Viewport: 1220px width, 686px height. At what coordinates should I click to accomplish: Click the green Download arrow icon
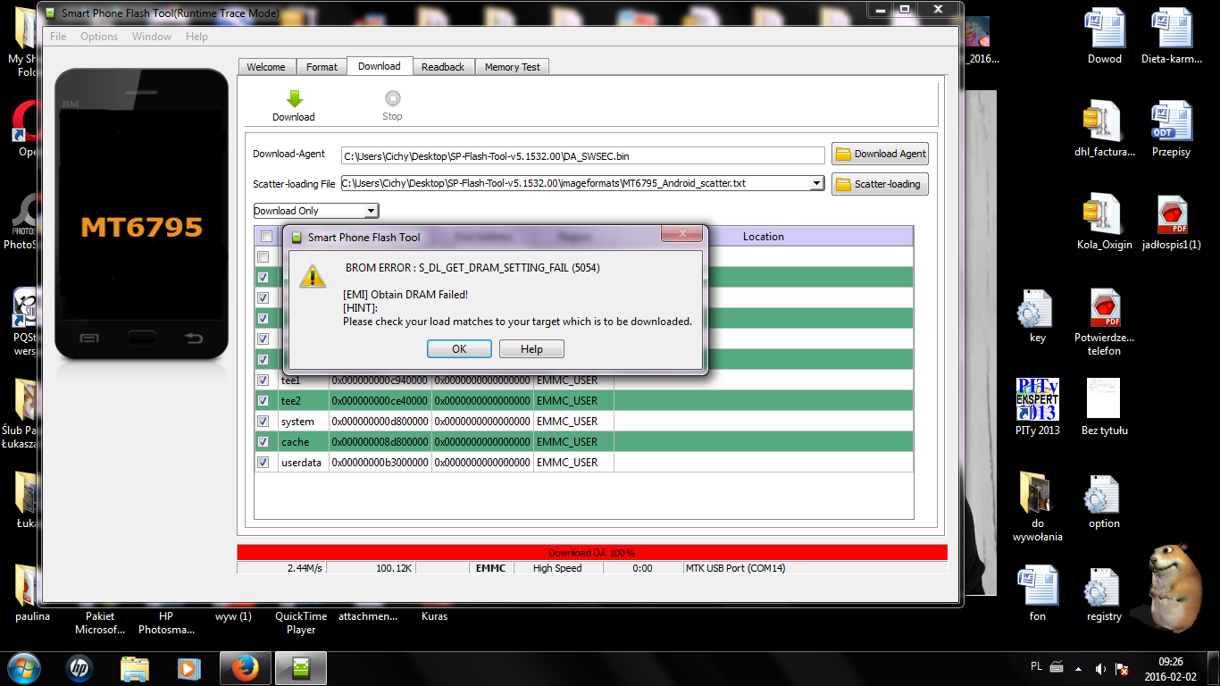coord(294,98)
